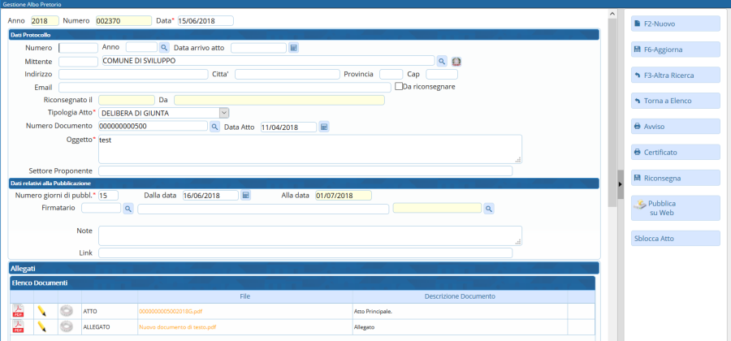Viewport: 731px width, 341px height.
Task: Search by Numero Documento magnifier icon
Action: pos(215,127)
